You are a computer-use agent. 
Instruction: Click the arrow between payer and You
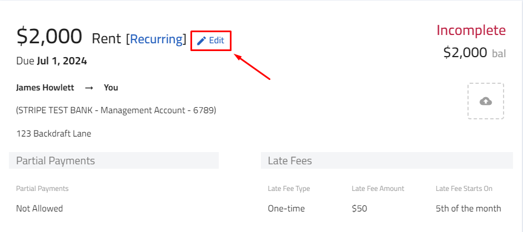[x=89, y=88]
